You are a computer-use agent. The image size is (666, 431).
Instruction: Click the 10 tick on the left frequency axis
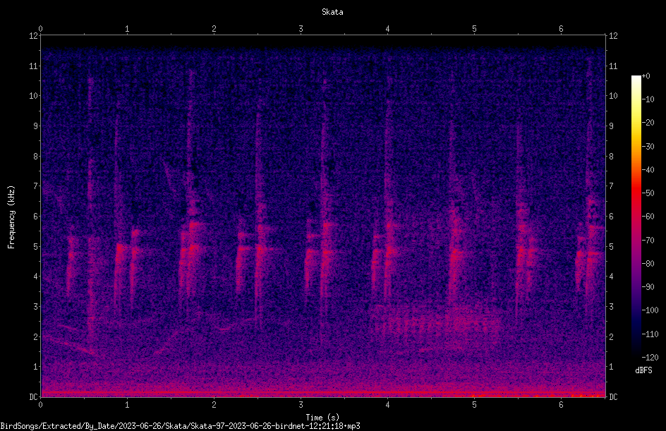point(34,96)
